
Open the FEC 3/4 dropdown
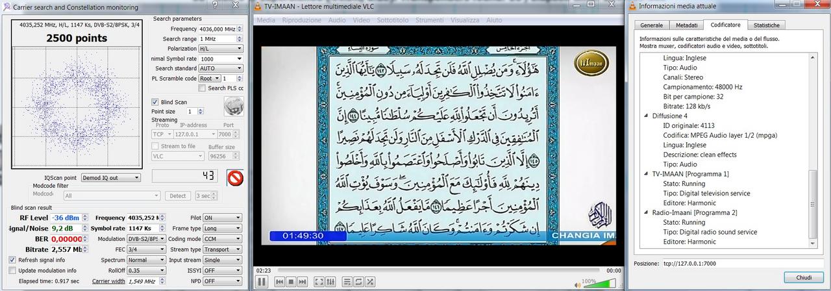[x=147, y=249]
